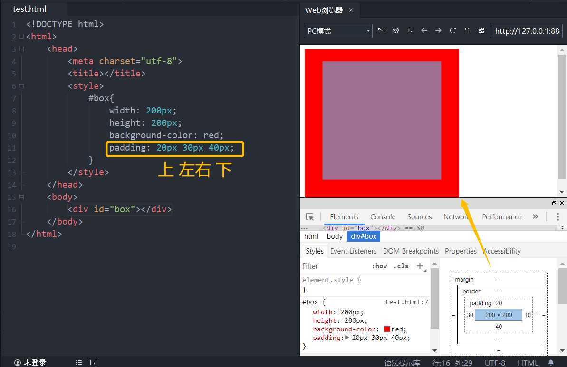Screen dimensions: 567x367
Task: Click the right padding value 30 in box model
Action: pos(528,315)
